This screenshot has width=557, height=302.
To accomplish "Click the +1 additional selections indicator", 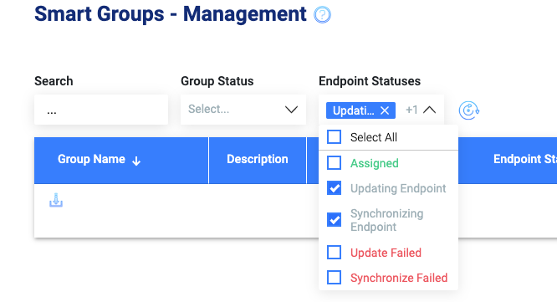I will click(x=411, y=110).
